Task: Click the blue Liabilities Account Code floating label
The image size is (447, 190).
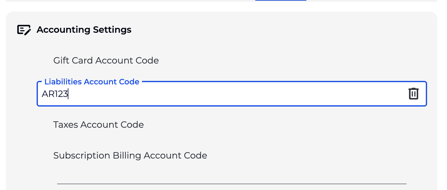Action: tap(92, 82)
